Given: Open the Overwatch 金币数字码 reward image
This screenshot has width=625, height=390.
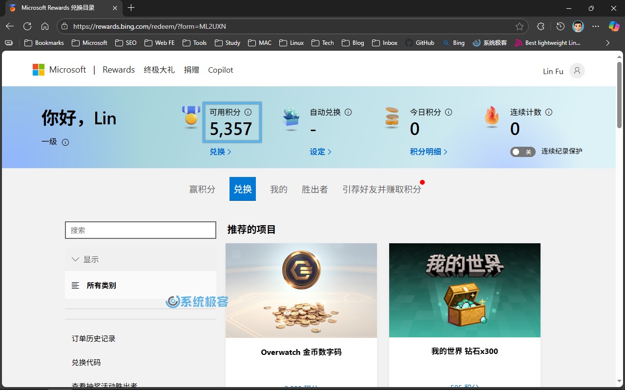Looking at the screenshot, I should click(301, 291).
